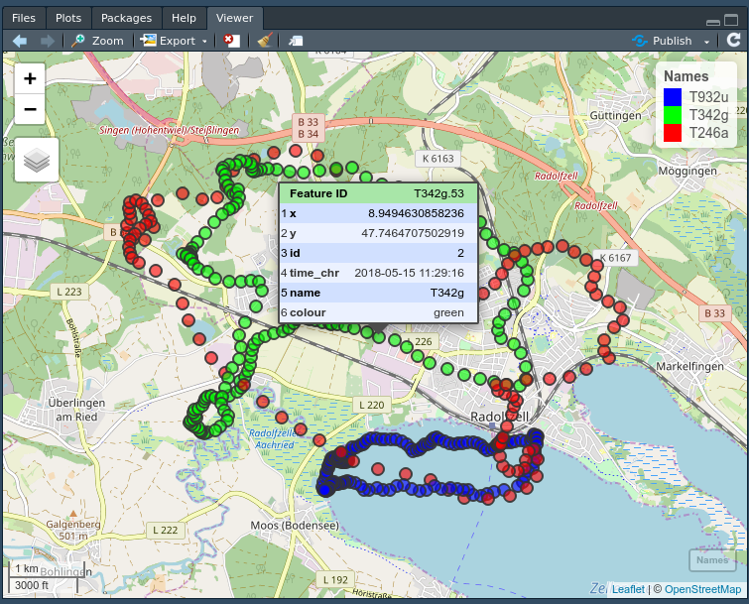Image resolution: width=749 pixels, height=604 pixels.
Task: Go forward with the right arrow icon
Action: [x=48, y=41]
